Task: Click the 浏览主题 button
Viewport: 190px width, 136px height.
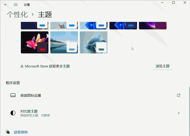Action: tap(162, 66)
